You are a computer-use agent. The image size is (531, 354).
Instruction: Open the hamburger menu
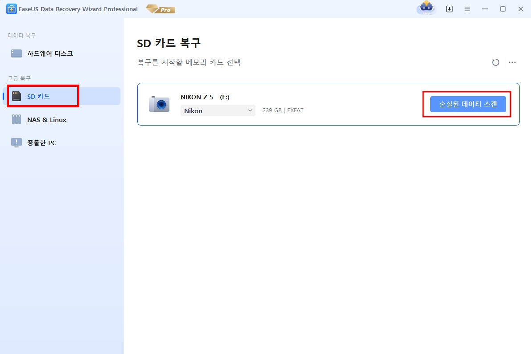coord(467,9)
